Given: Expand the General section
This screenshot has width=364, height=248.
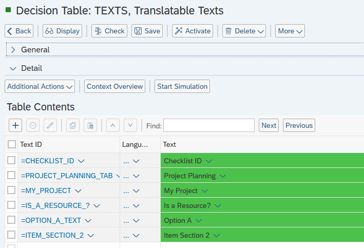Looking at the screenshot, I should click(13, 50).
